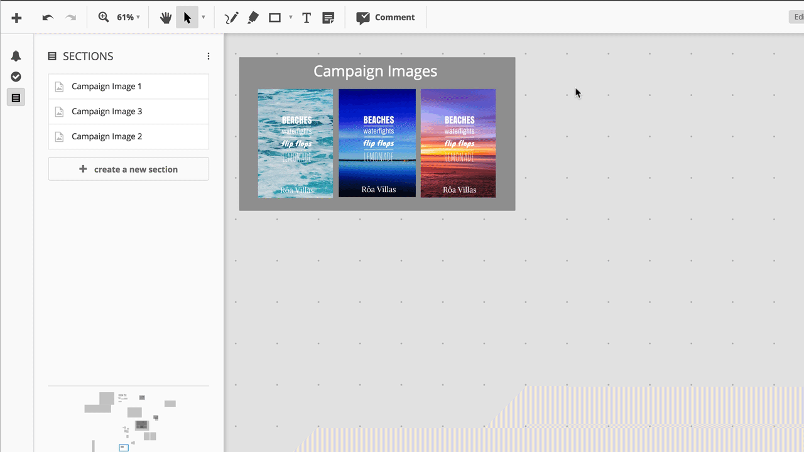Select Campaign Image 3 in Sections
Image resolution: width=804 pixels, height=452 pixels.
(128, 111)
